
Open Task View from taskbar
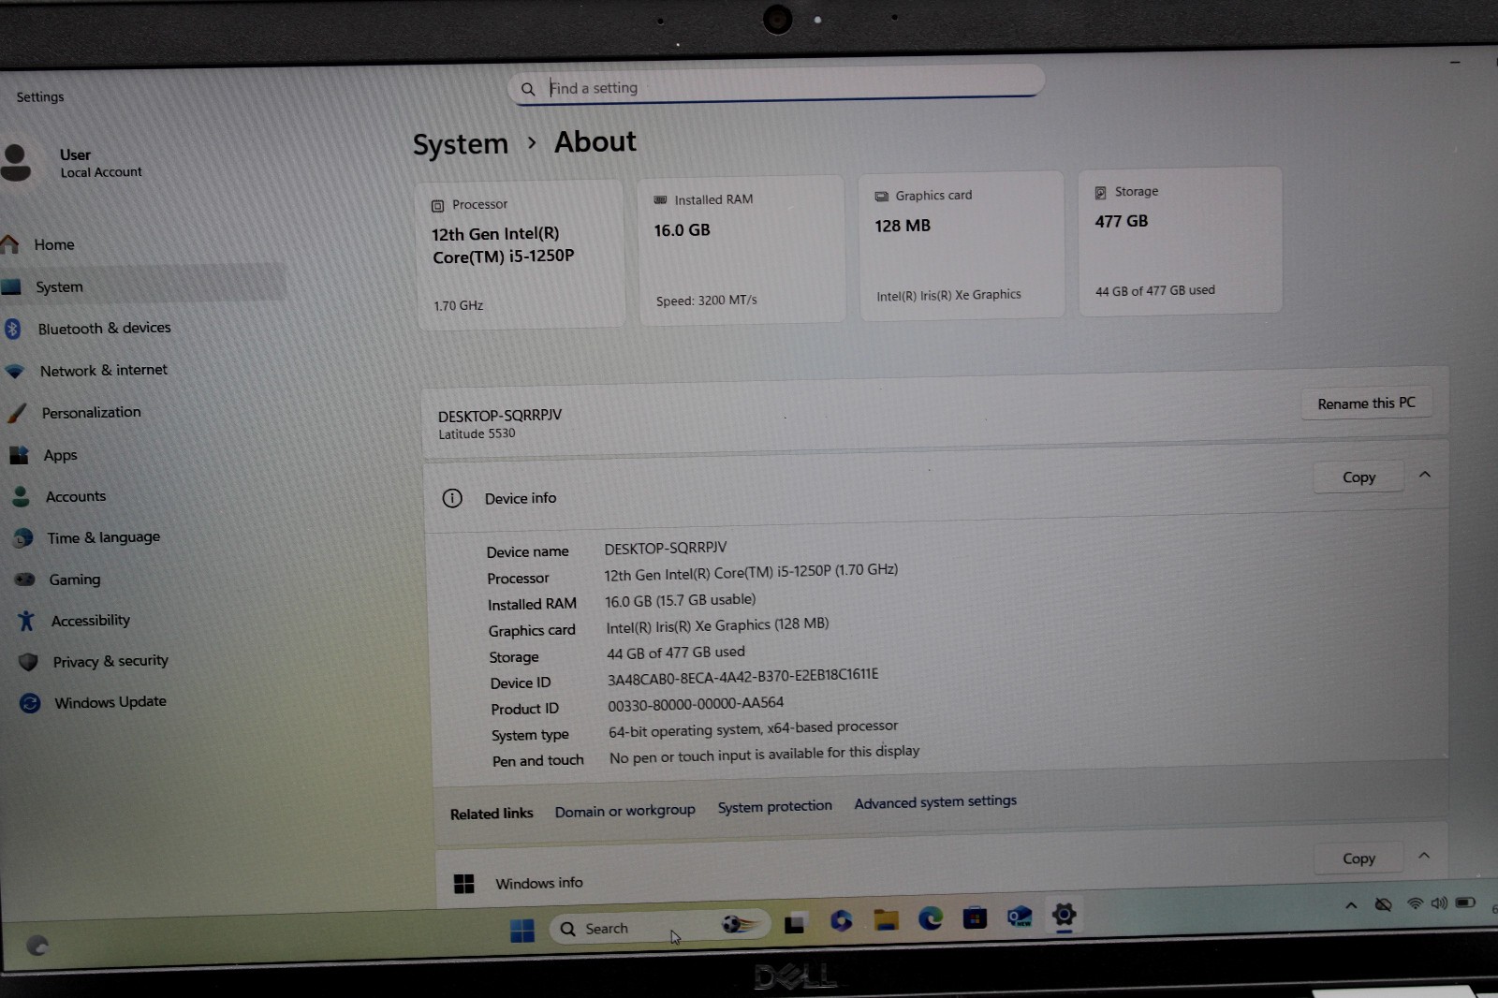tap(795, 924)
